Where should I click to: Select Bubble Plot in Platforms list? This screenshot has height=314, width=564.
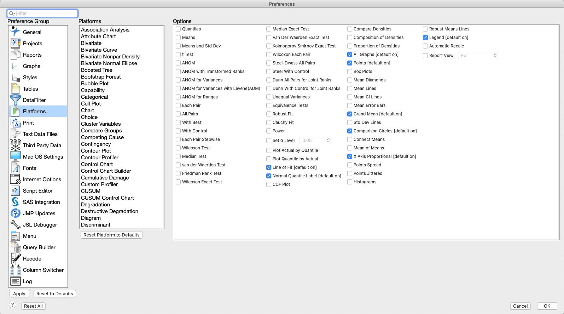coord(95,84)
